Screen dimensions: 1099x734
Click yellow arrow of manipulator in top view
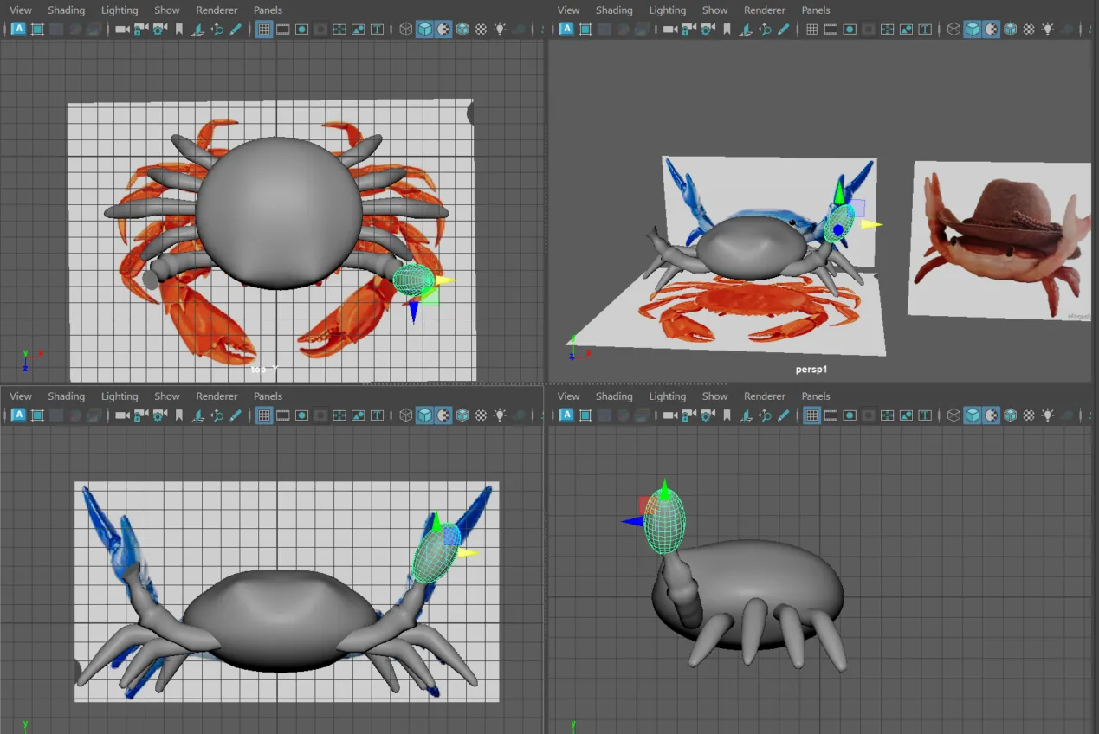click(x=445, y=280)
